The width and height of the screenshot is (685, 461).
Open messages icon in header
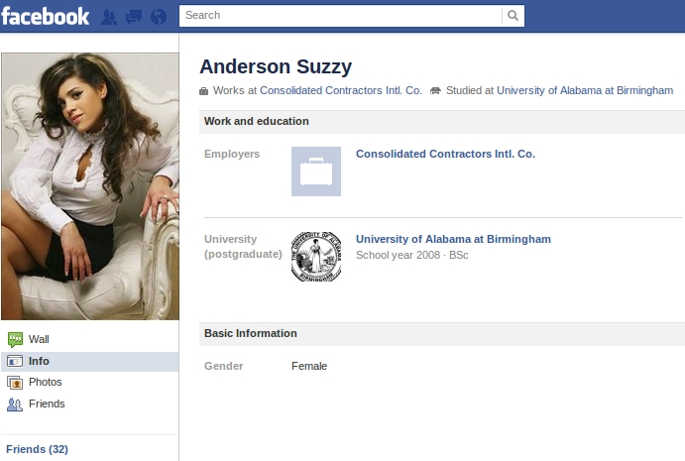pyautogui.click(x=134, y=17)
